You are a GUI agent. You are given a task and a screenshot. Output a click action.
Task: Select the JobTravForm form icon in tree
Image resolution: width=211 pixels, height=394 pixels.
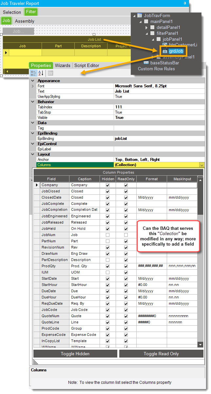click(140, 15)
